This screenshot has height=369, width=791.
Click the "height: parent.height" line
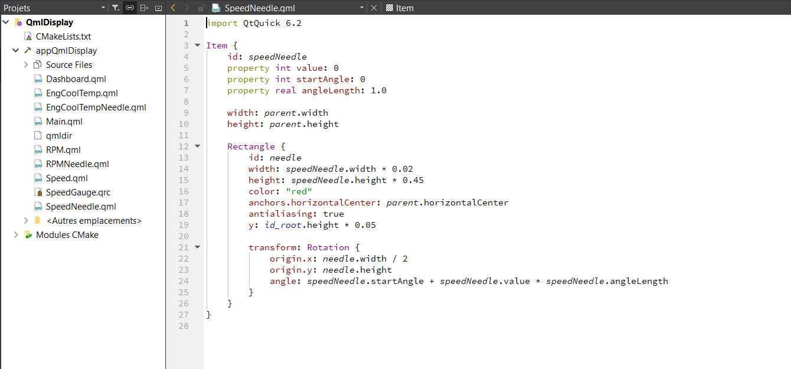[283, 124]
